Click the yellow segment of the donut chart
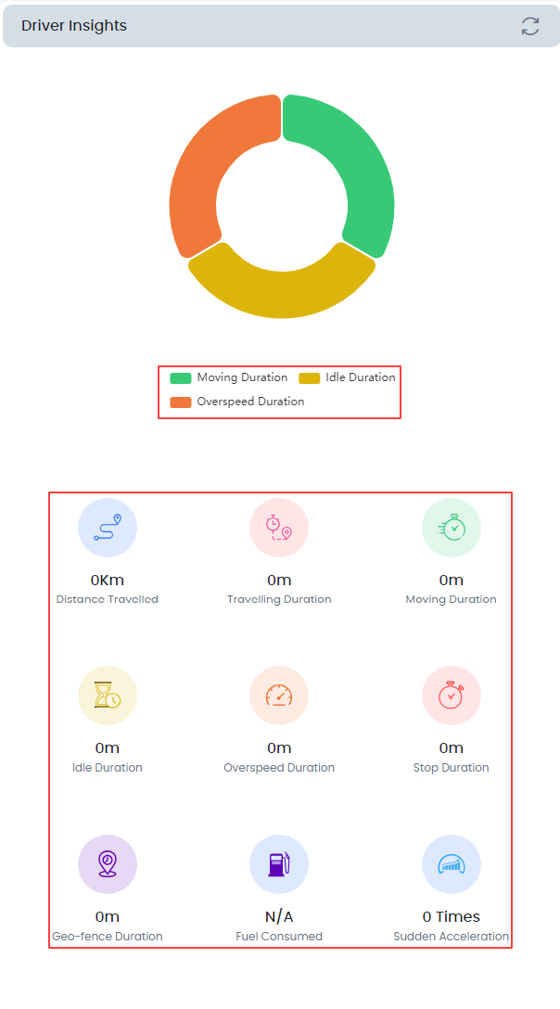The height and width of the screenshot is (1009, 560). (x=282, y=293)
